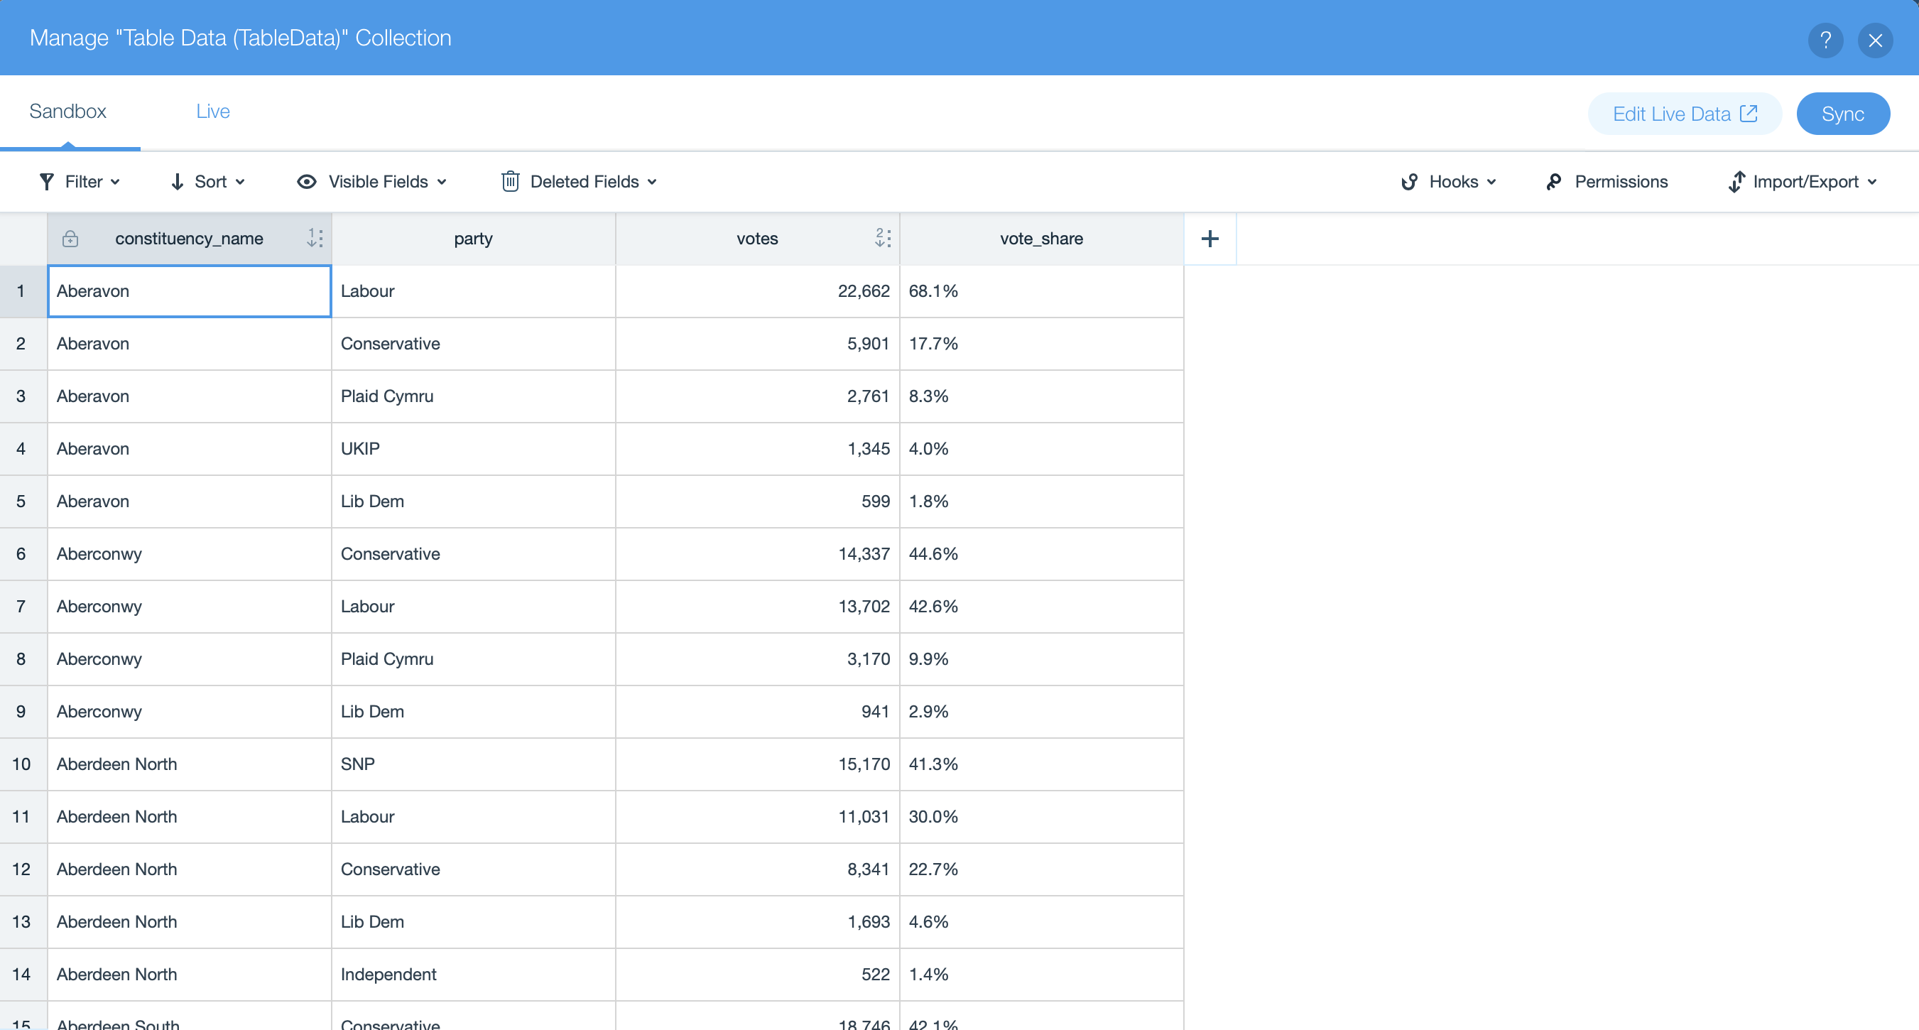Click the Import/Export arrows icon
Viewport: 1919px width, 1030px height.
pyautogui.click(x=1736, y=182)
